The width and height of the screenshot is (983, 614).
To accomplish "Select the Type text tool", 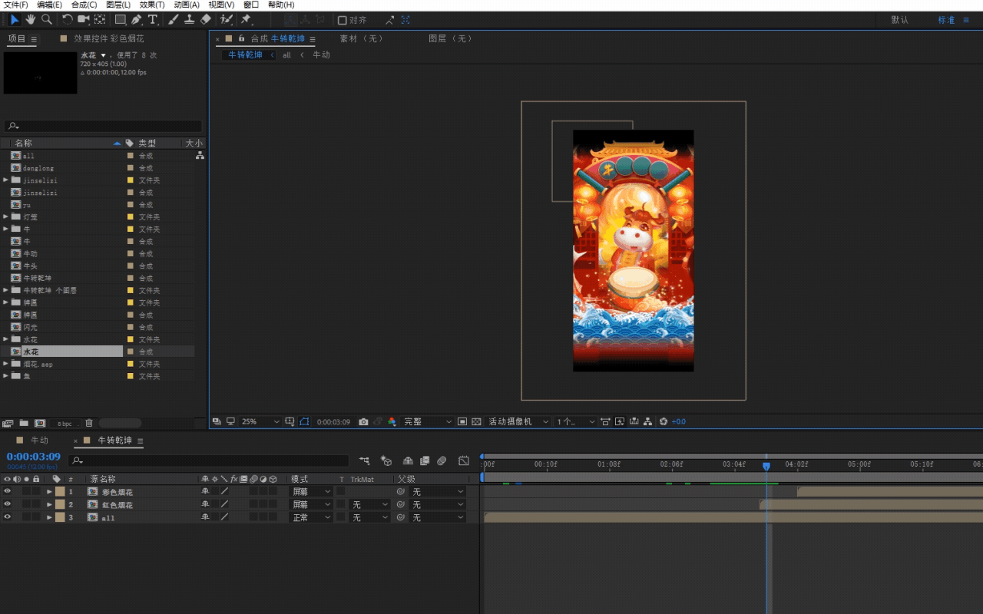I will [153, 20].
